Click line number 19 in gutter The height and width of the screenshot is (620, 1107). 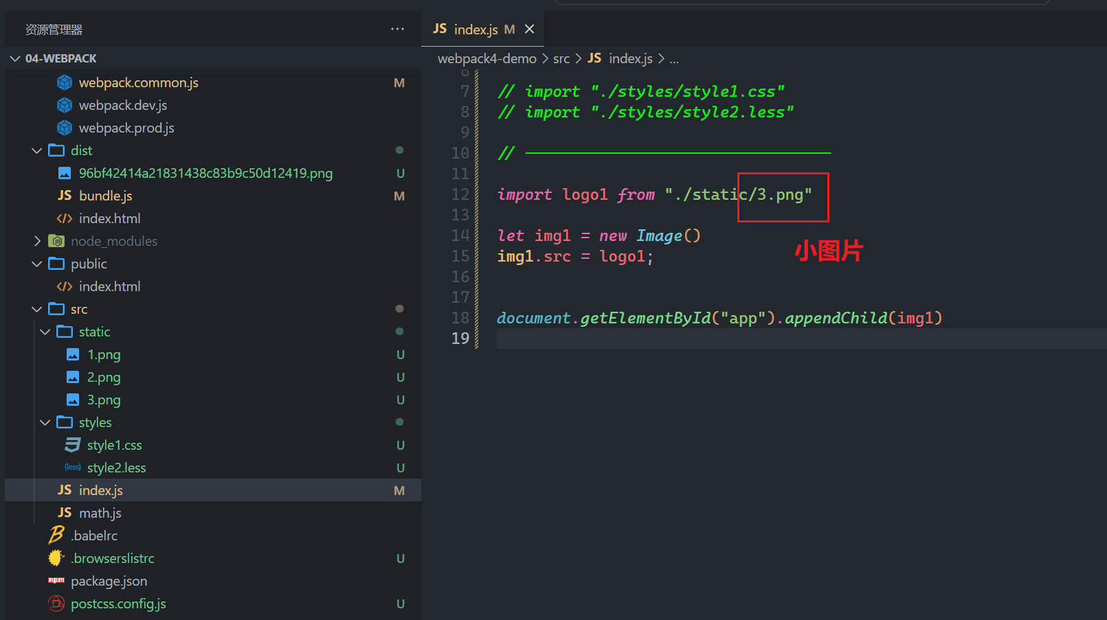click(x=460, y=338)
